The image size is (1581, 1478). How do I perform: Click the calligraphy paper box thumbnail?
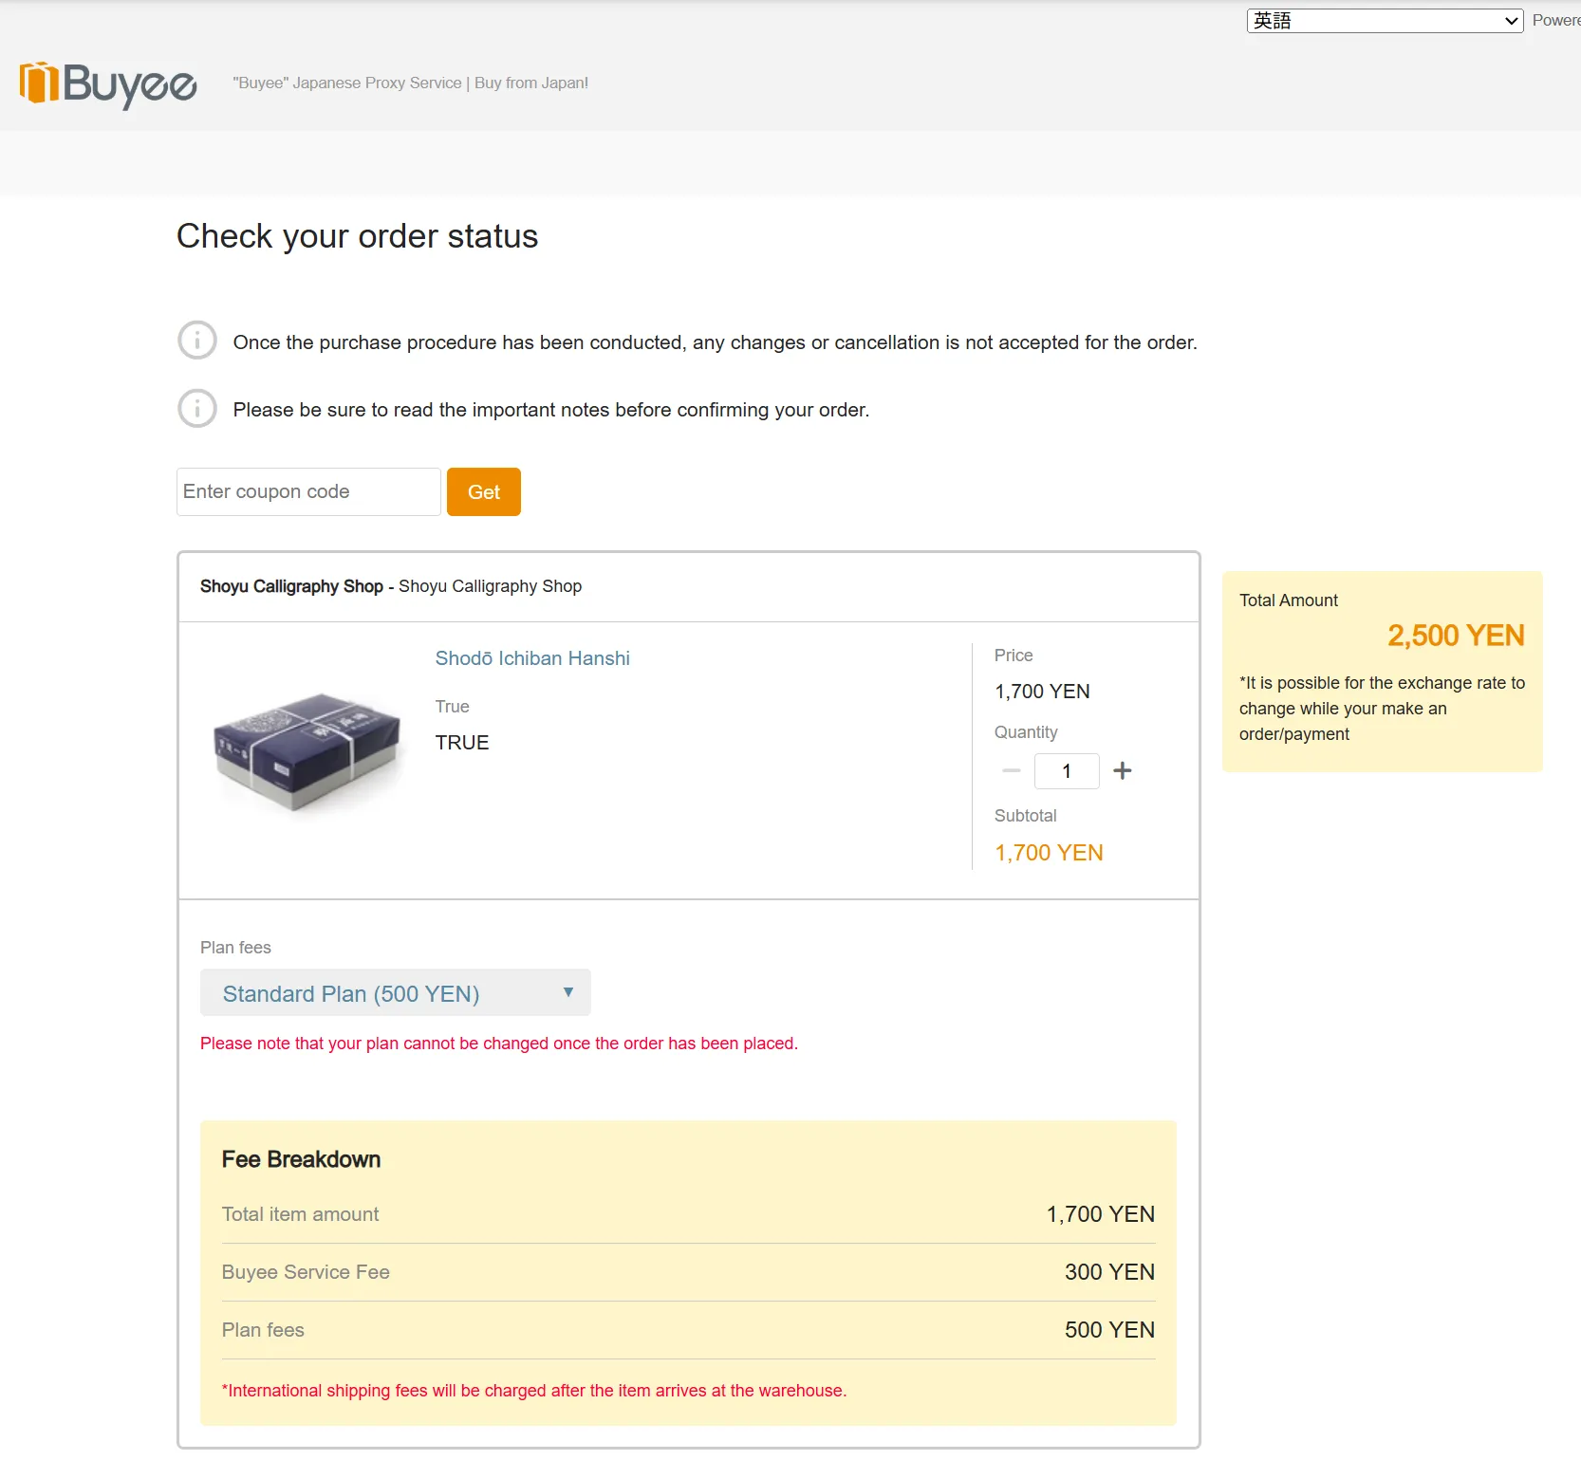[x=307, y=750]
